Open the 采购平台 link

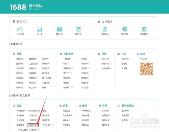tap(105, 59)
